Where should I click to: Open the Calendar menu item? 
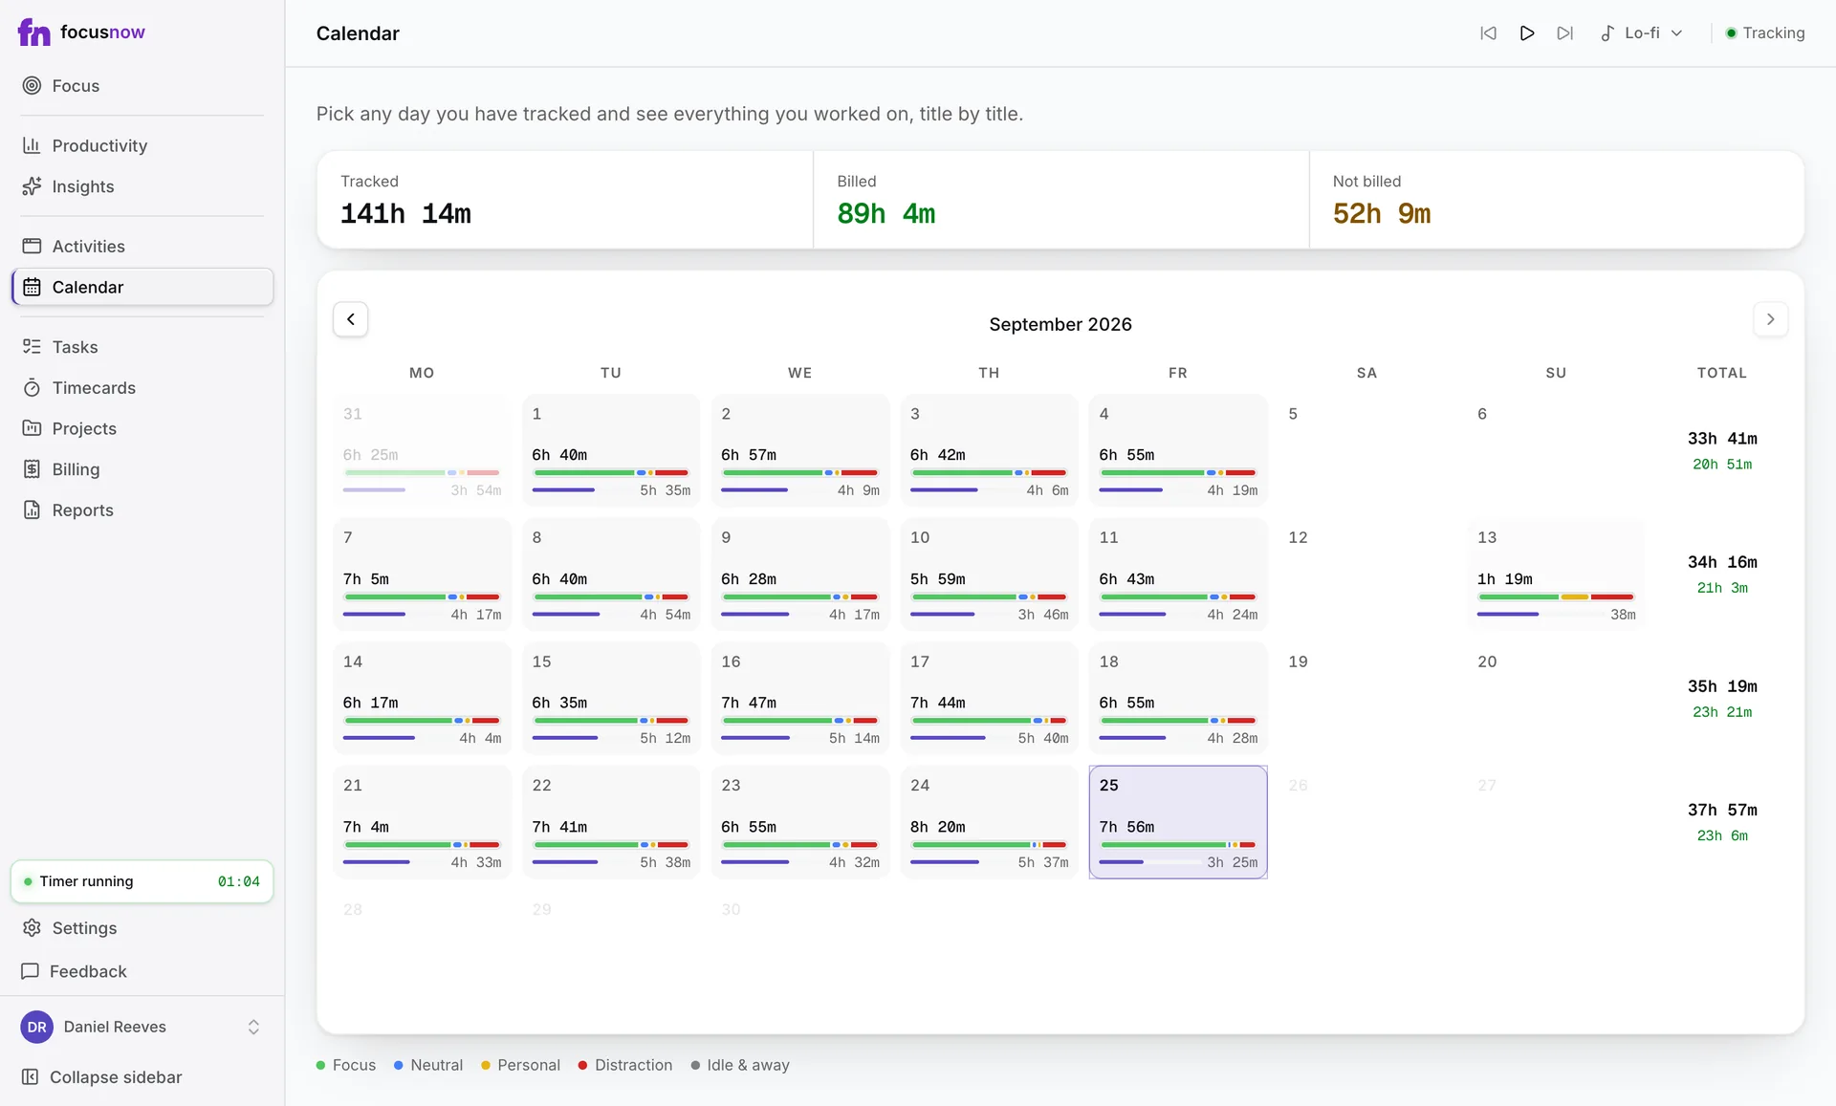pyautogui.click(x=142, y=287)
